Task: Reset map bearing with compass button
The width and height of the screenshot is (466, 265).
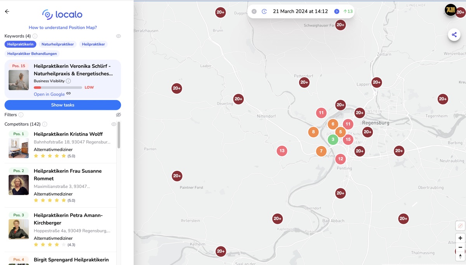Action: [460, 256]
